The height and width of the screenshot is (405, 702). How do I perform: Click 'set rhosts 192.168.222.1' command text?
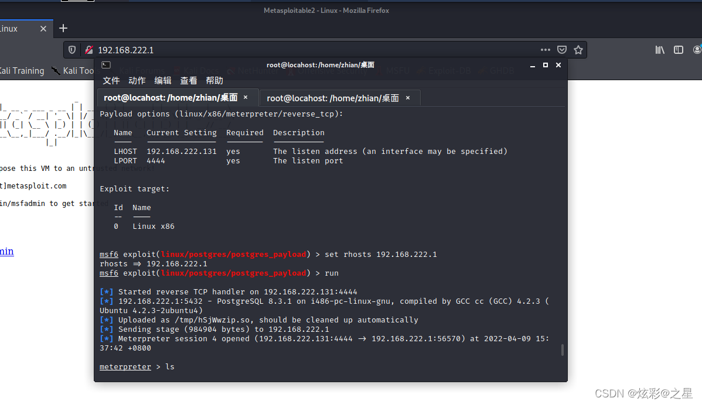click(x=380, y=255)
